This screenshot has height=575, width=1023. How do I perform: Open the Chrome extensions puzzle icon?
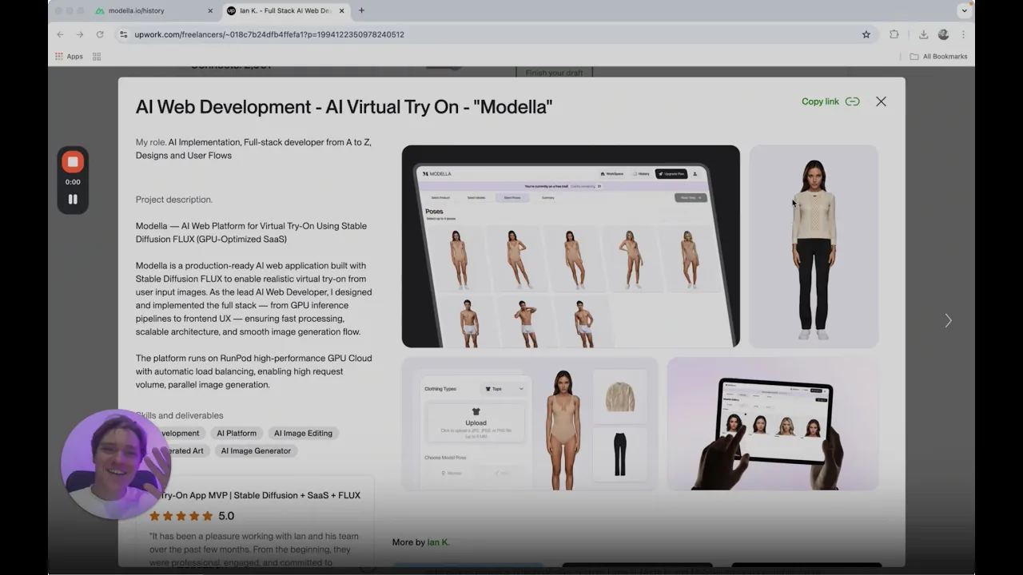pyautogui.click(x=894, y=34)
